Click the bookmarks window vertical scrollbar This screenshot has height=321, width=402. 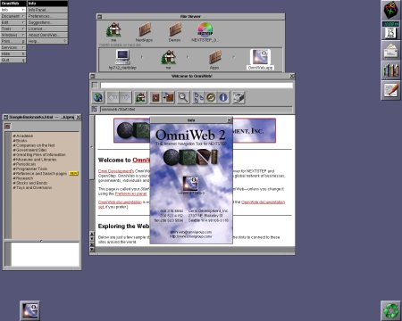pos(8,185)
